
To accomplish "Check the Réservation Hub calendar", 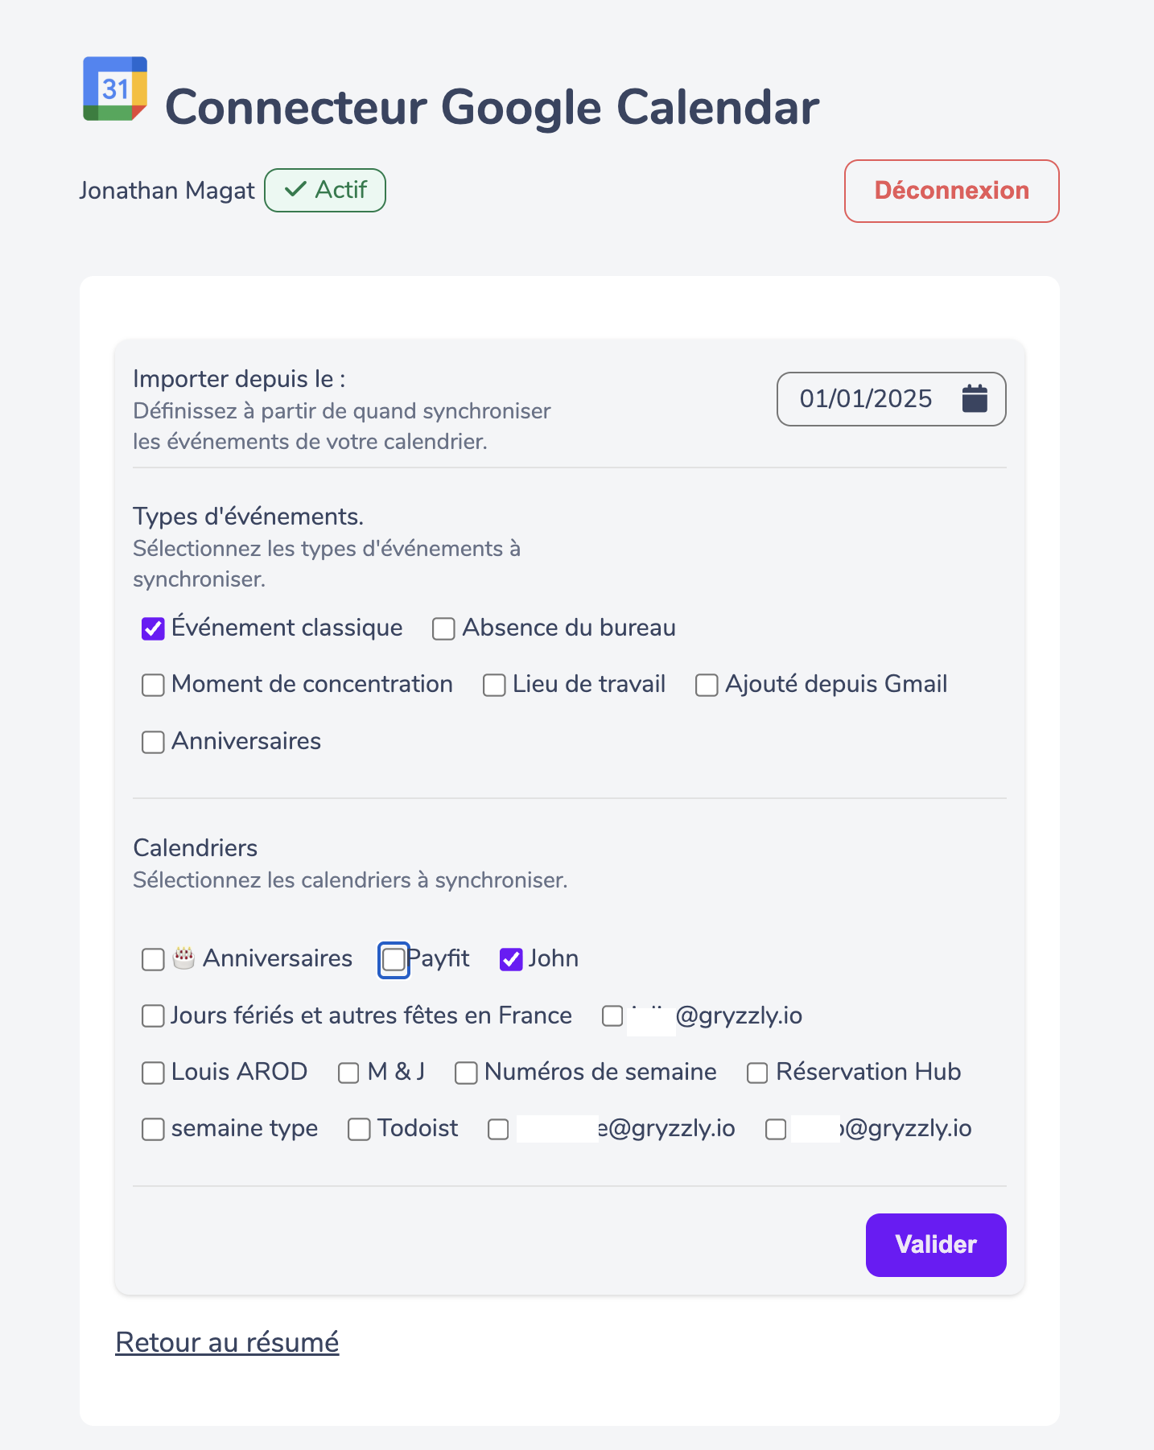I will (756, 1073).
